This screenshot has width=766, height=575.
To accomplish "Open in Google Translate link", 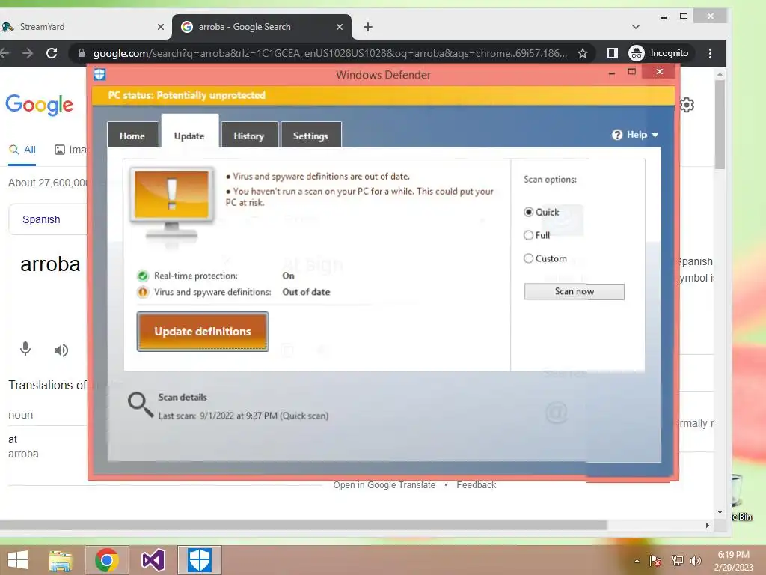I will tap(384, 485).
